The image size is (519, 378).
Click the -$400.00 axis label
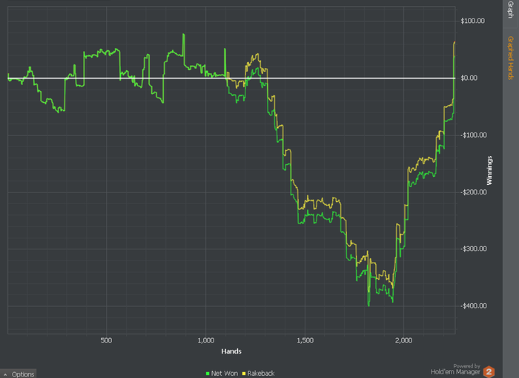474,306
